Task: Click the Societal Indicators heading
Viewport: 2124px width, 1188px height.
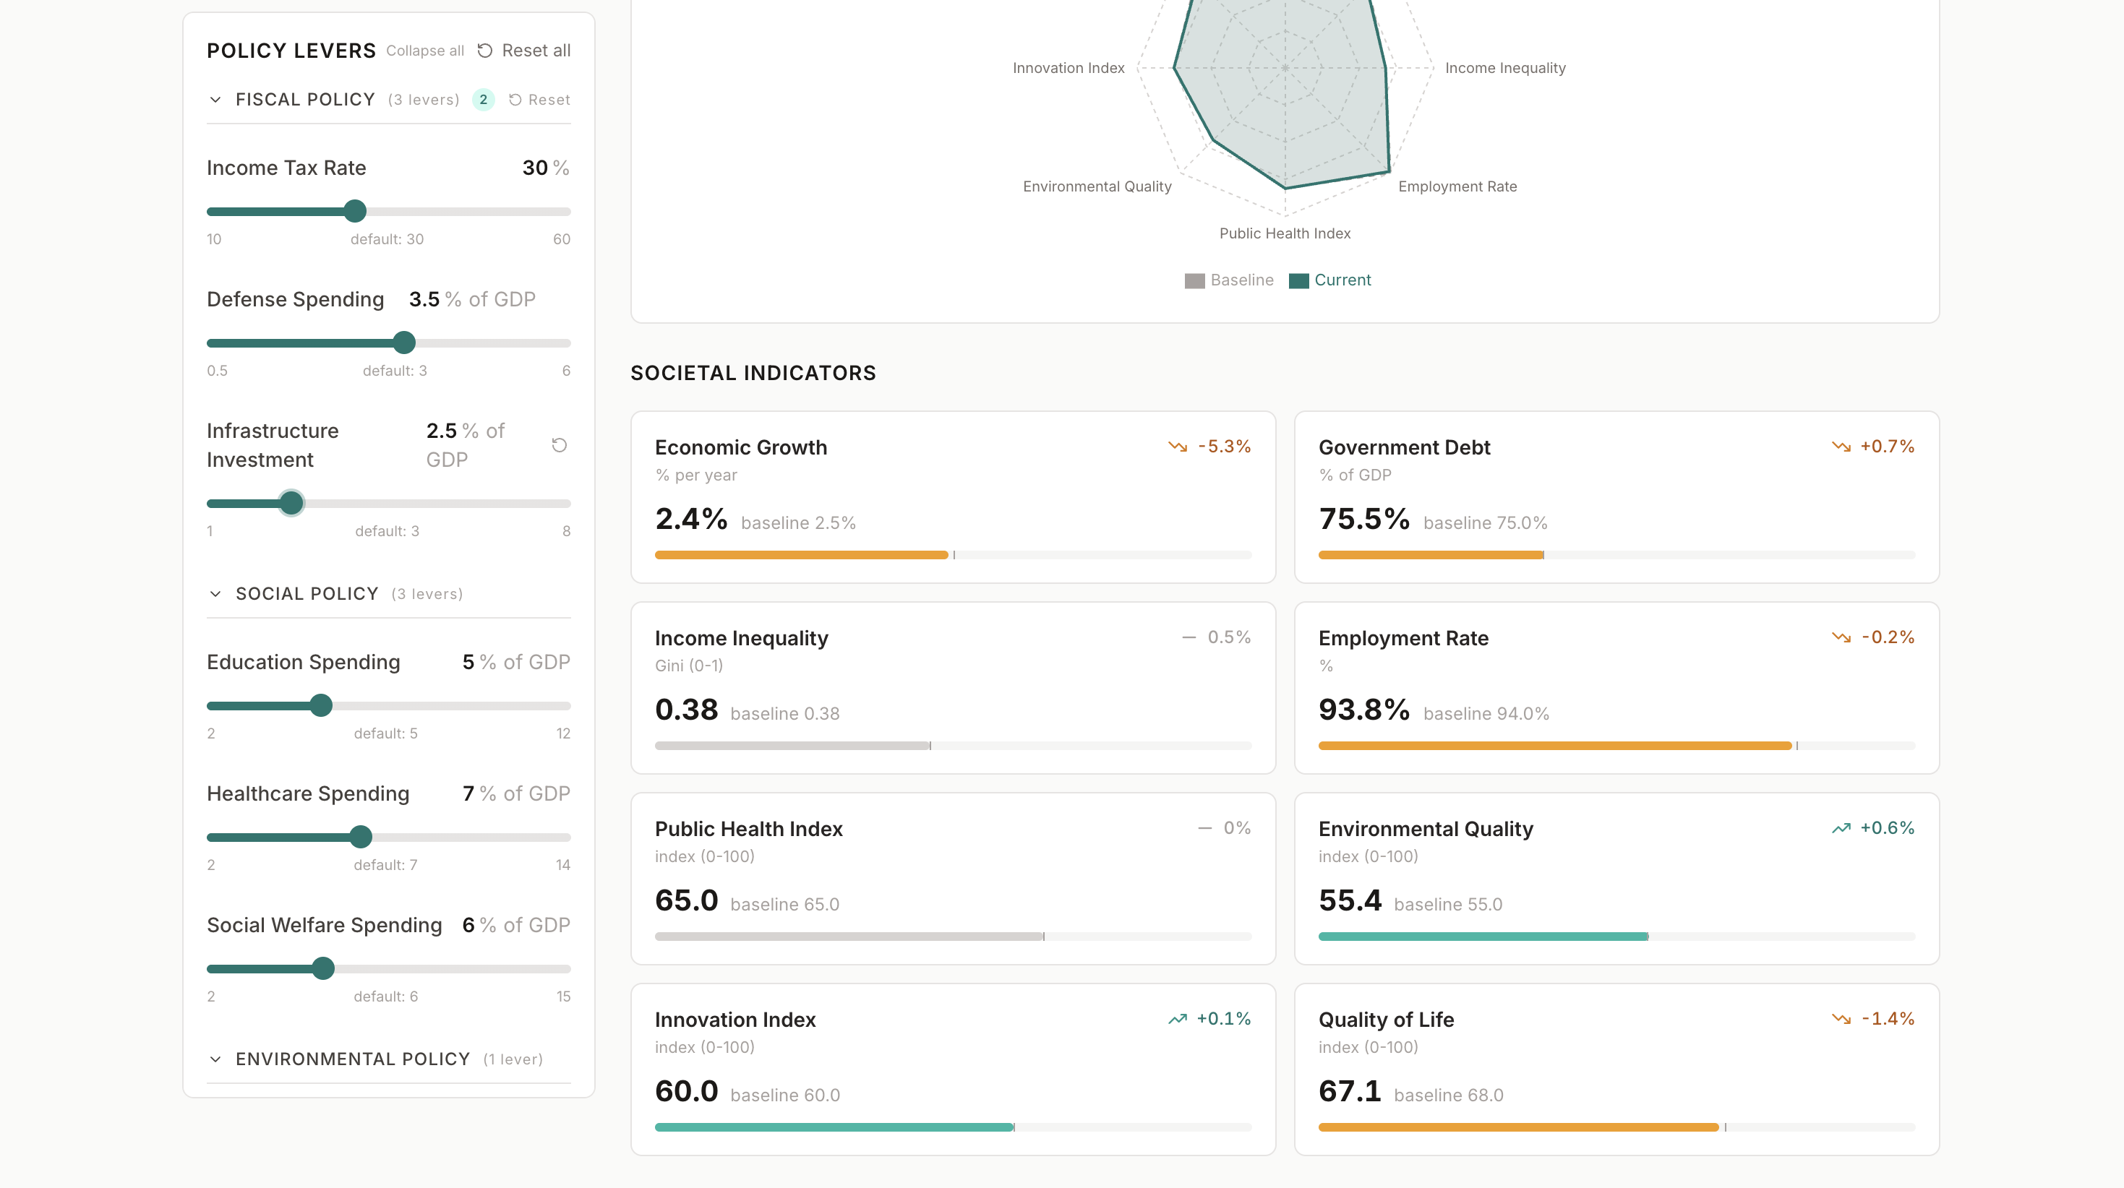Action: (753, 374)
